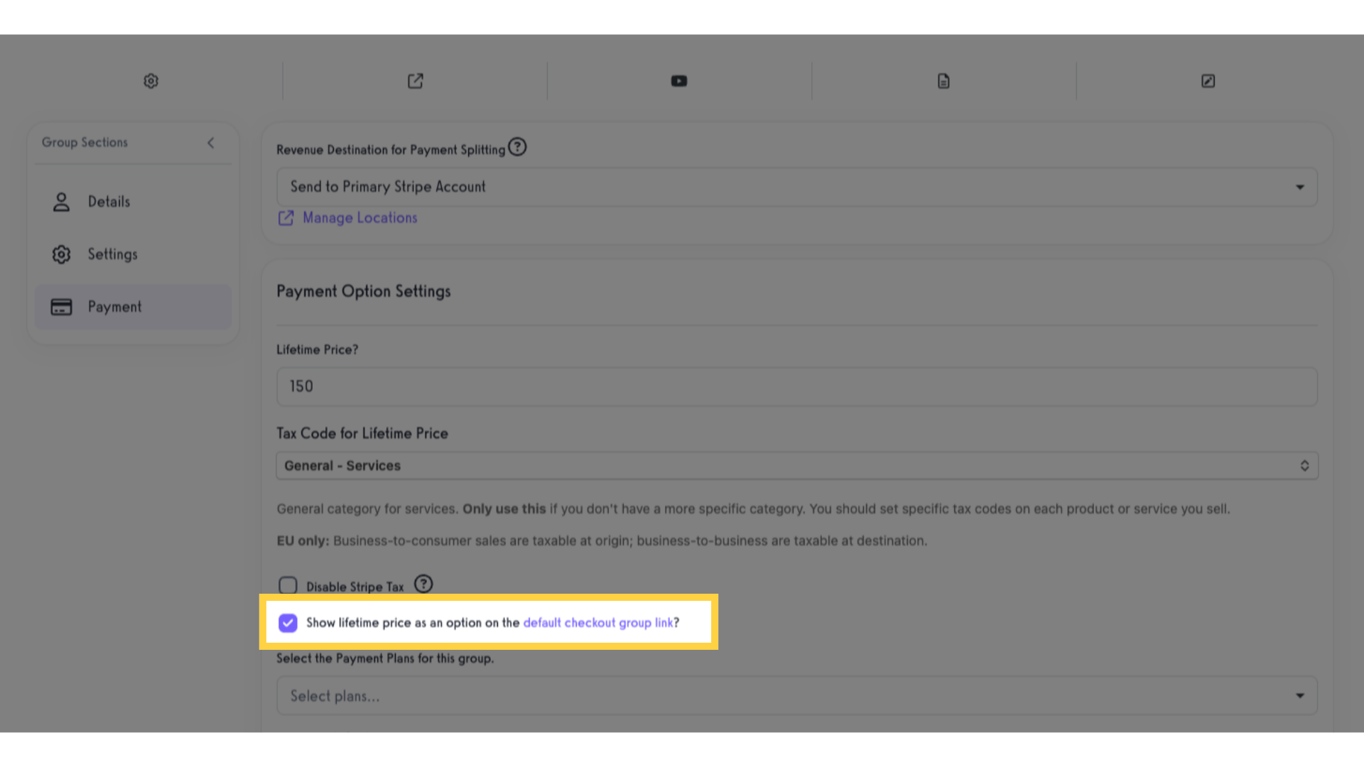Open the Manage Locations link
This screenshot has height=767, width=1364.
point(360,218)
